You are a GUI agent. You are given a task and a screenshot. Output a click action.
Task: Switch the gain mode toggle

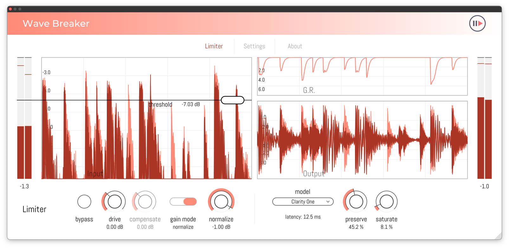[x=183, y=202]
